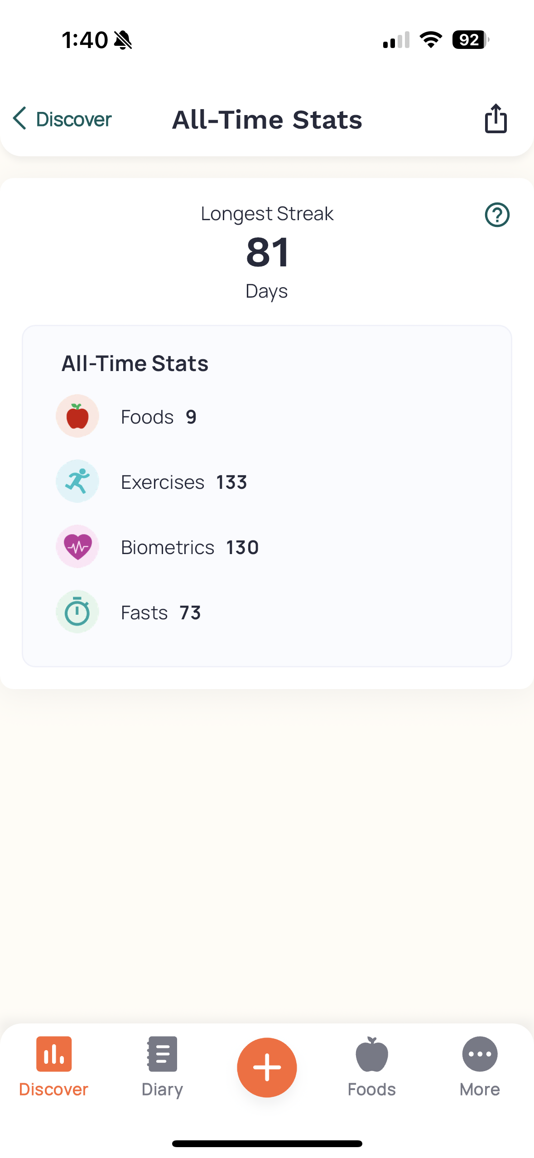Tap the running figure Exercises icon
This screenshot has height=1158, width=534.
(77, 481)
